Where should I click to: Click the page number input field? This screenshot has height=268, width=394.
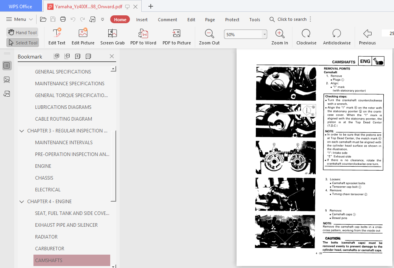coord(388,33)
